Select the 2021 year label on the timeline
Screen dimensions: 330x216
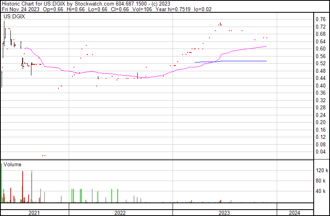34,213
